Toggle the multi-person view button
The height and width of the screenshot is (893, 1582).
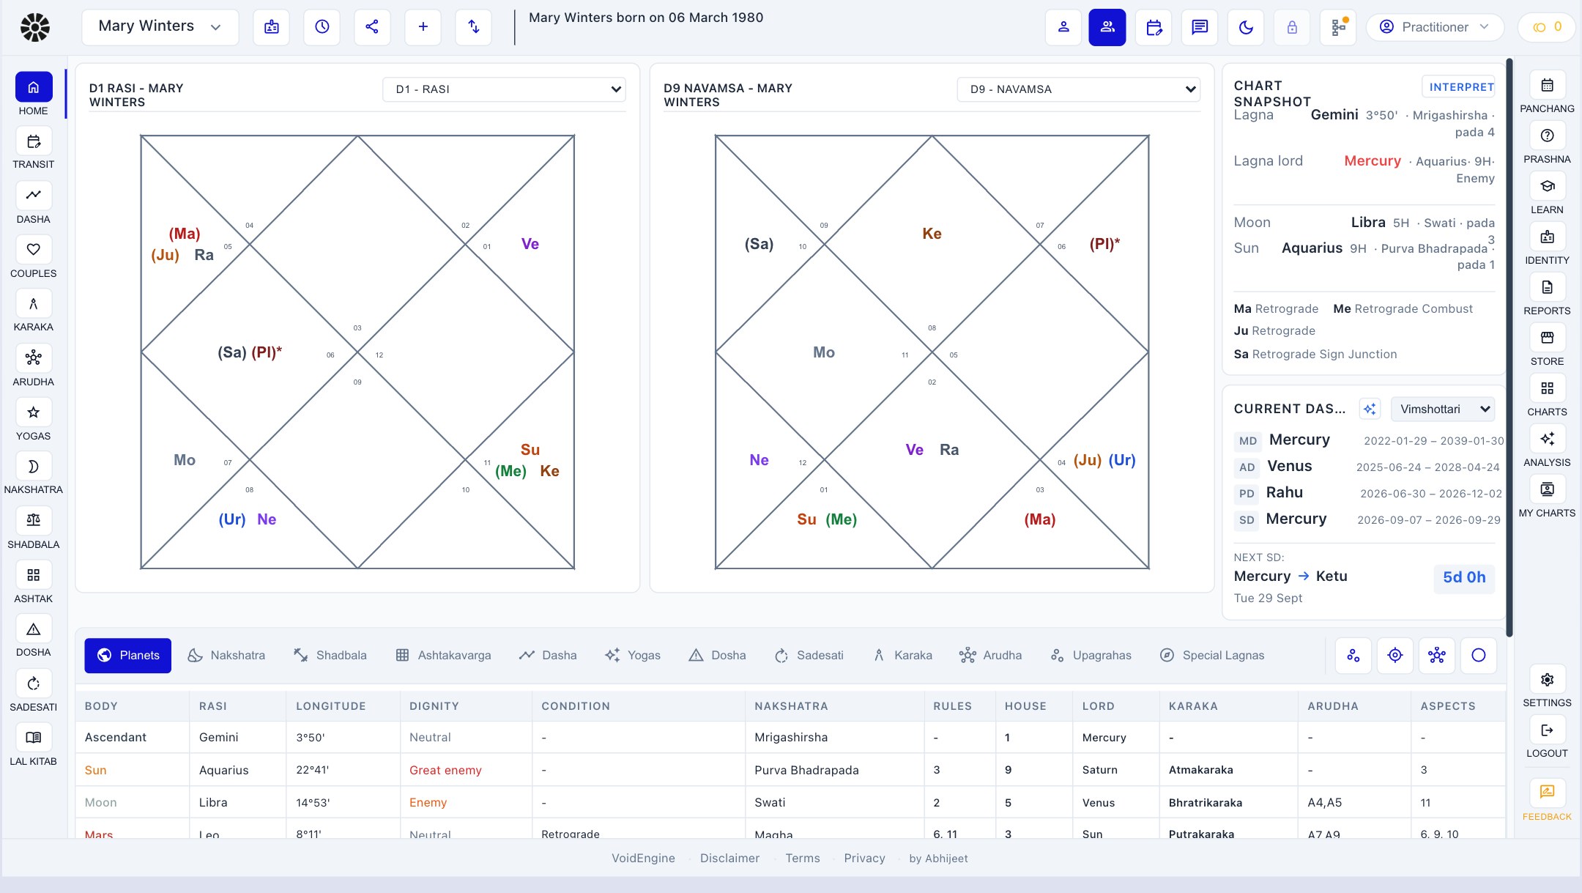[1107, 28]
